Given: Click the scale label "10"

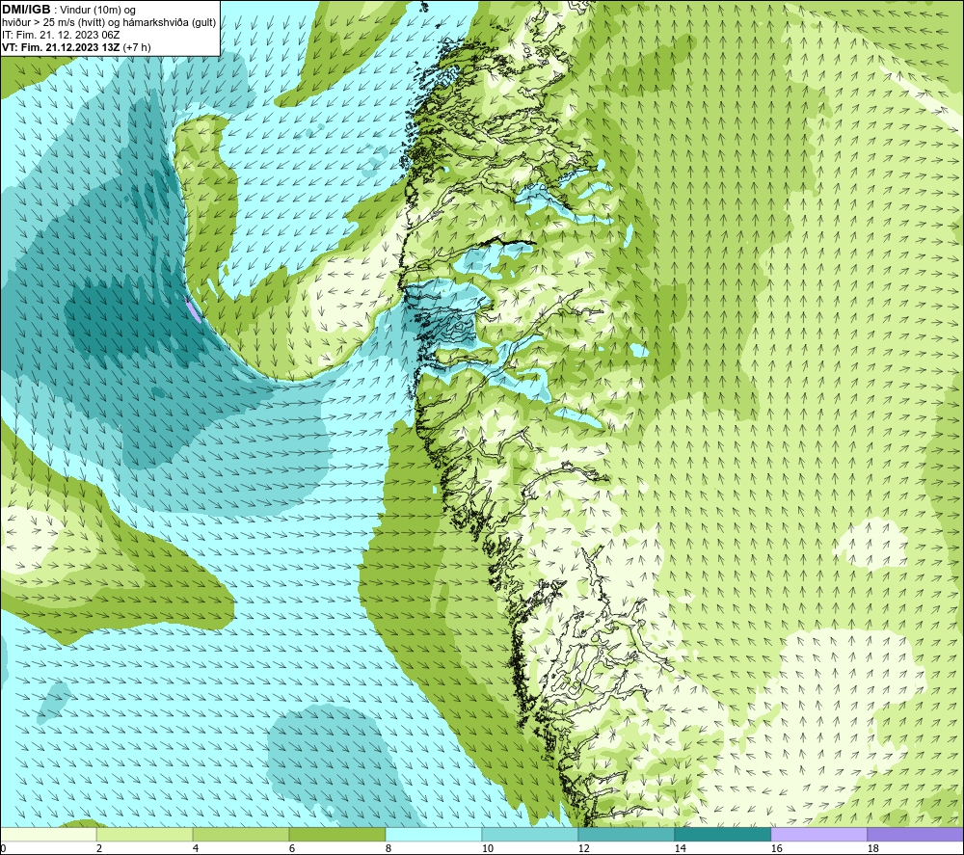Looking at the screenshot, I should point(488,849).
